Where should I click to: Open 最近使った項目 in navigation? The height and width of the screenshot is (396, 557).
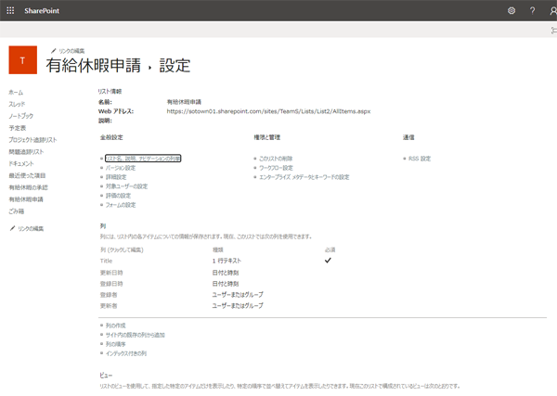coord(27,175)
